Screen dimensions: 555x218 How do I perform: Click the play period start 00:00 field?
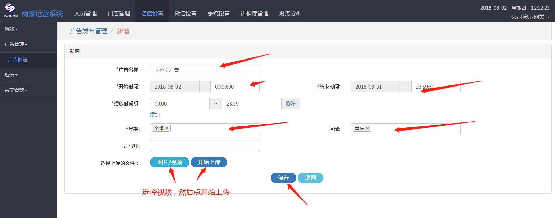click(x=180, y=103)
